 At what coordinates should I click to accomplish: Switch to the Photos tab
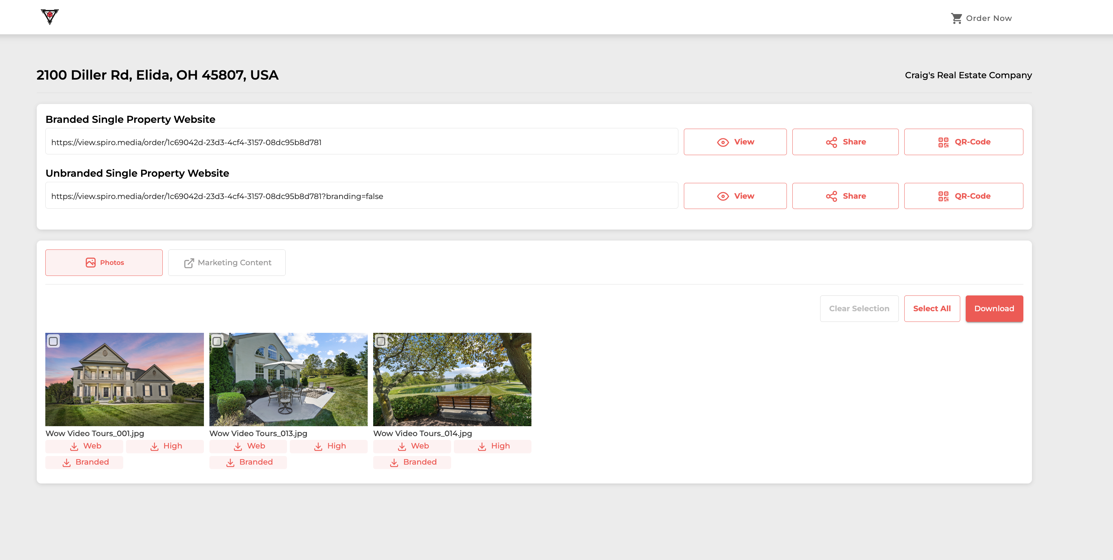(104, 262)
